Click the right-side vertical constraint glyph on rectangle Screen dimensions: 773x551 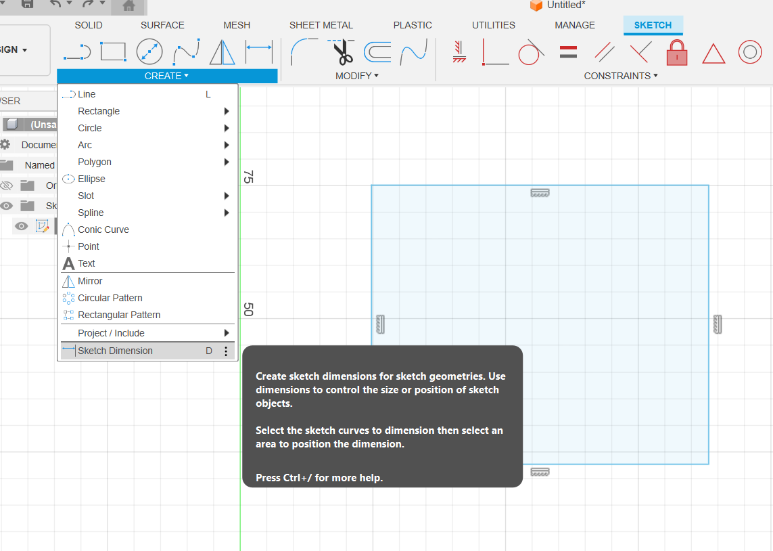pos(718,325)
